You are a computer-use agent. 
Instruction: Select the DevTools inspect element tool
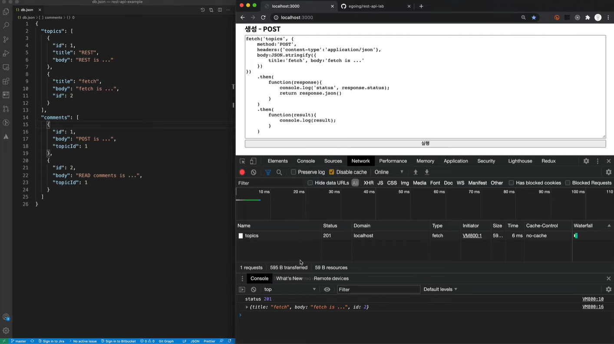tap(242, 161)
